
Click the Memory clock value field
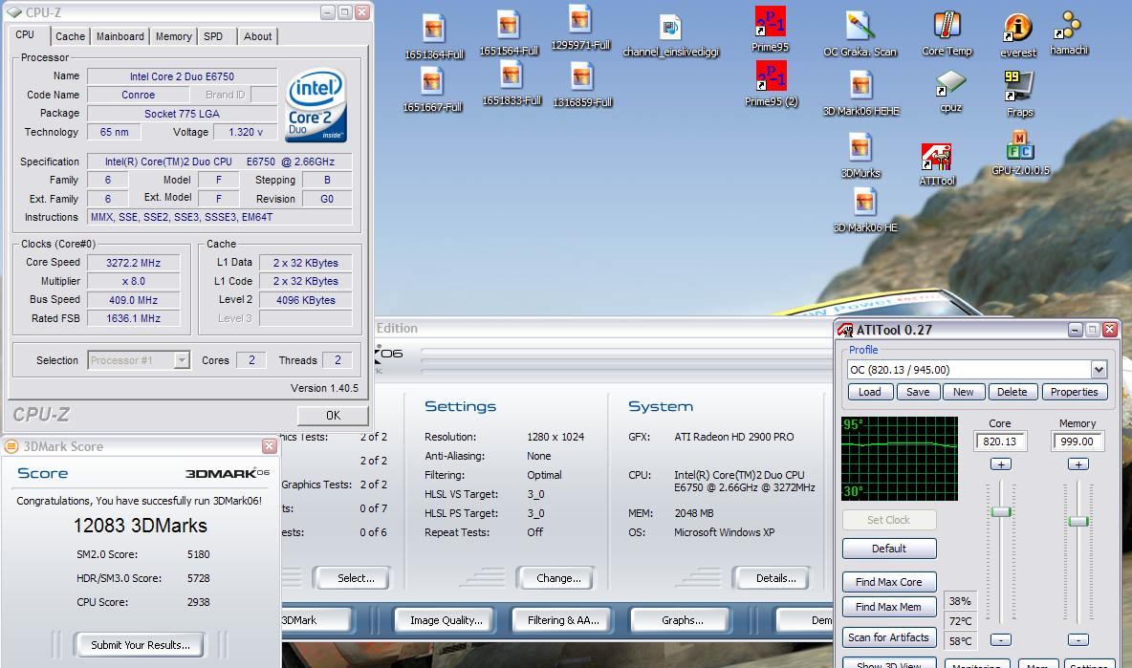point(1078,442)
